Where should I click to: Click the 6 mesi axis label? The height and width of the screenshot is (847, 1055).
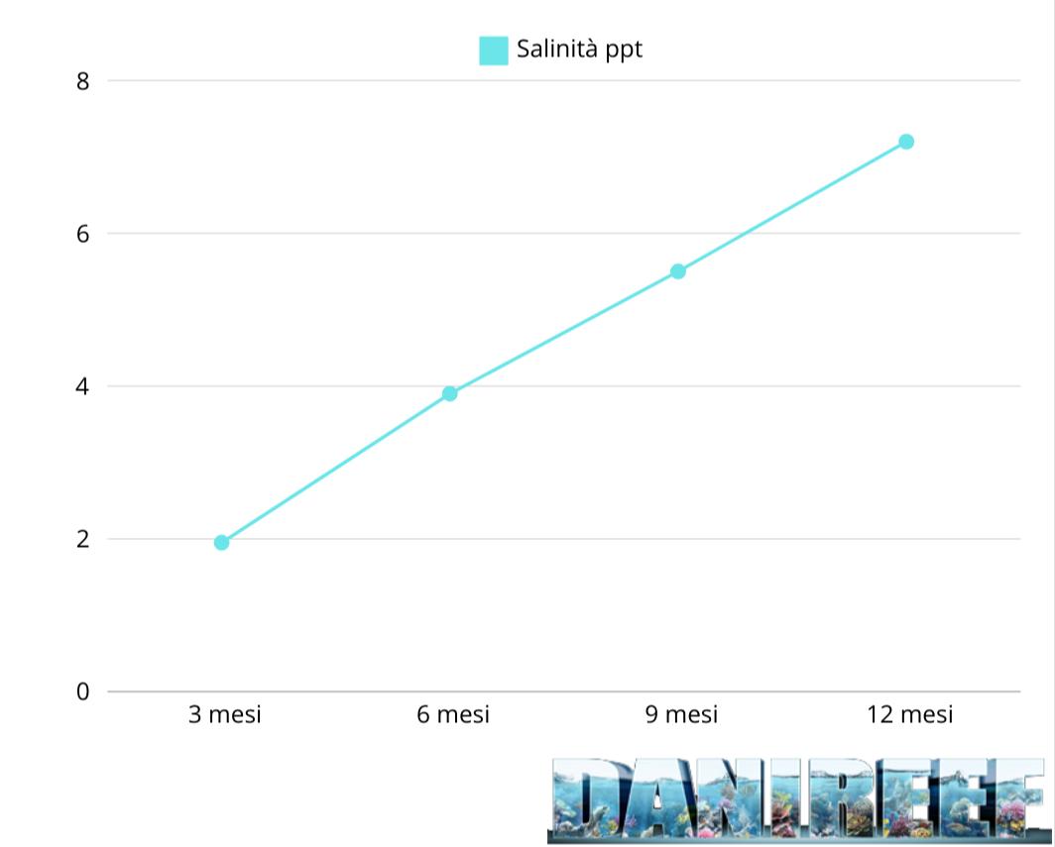453,714
